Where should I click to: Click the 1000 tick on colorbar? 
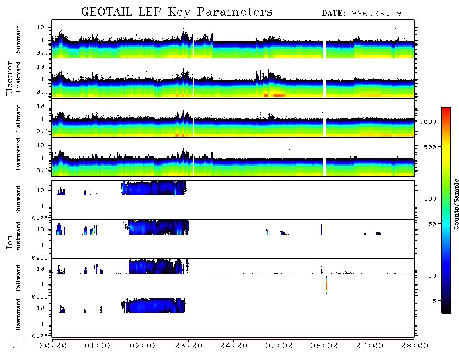tap(428, 121)
